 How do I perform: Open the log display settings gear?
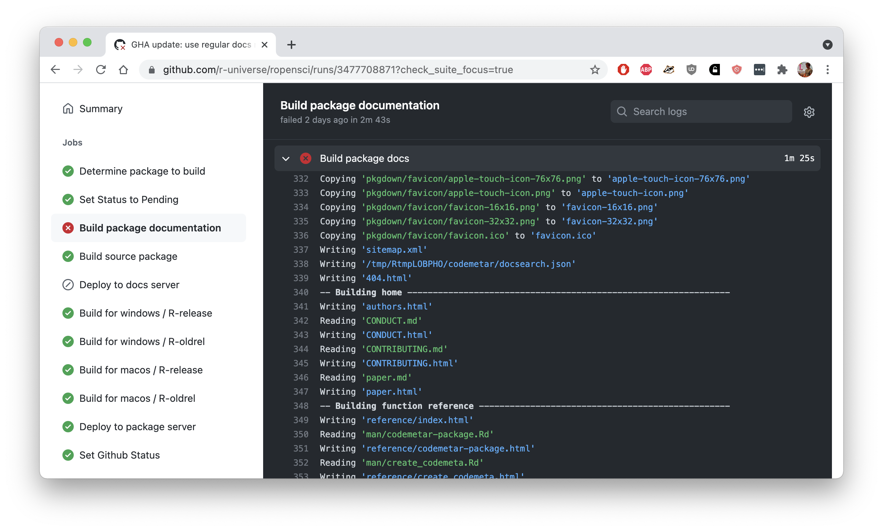tap(809, 112)
